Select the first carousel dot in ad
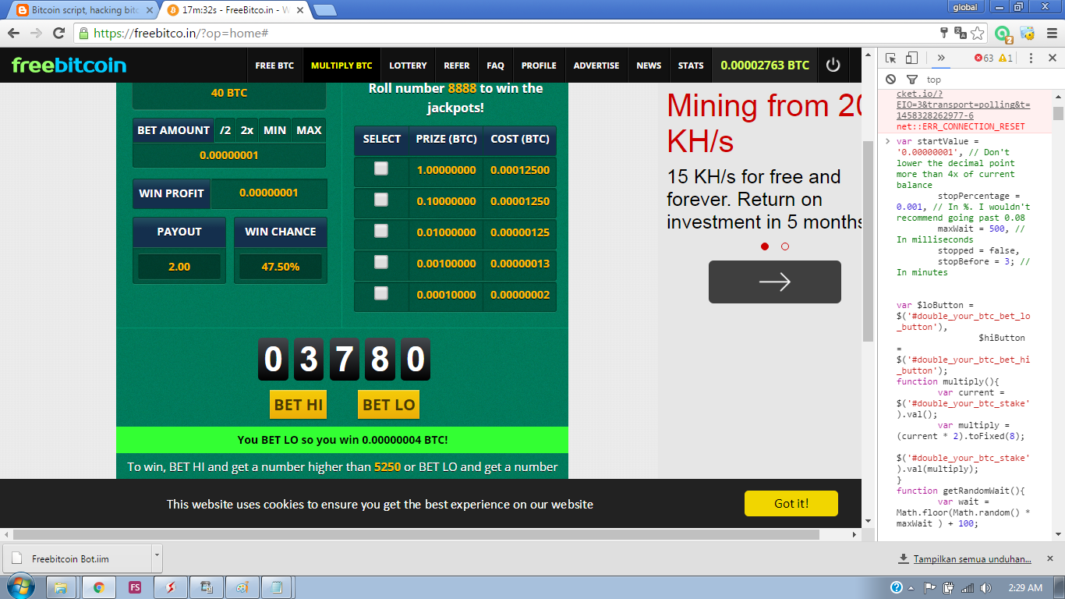Screen dimensions: 1065x599 tap(765, 246)
